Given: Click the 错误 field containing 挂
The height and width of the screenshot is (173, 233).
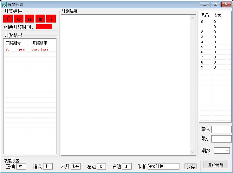Looking at the screenshot, I should [x=48, y=166].
